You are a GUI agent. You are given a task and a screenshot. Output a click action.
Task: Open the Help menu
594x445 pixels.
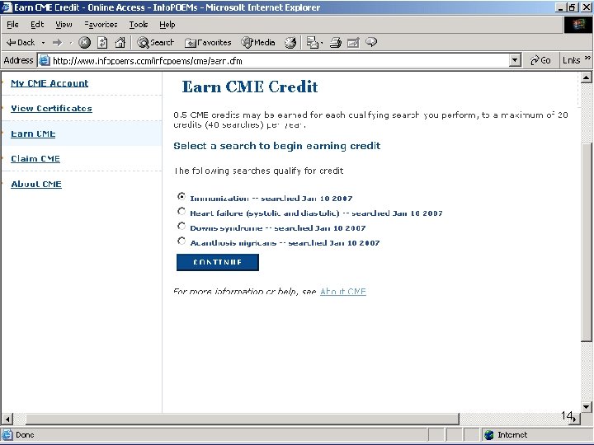coord(167,25)
